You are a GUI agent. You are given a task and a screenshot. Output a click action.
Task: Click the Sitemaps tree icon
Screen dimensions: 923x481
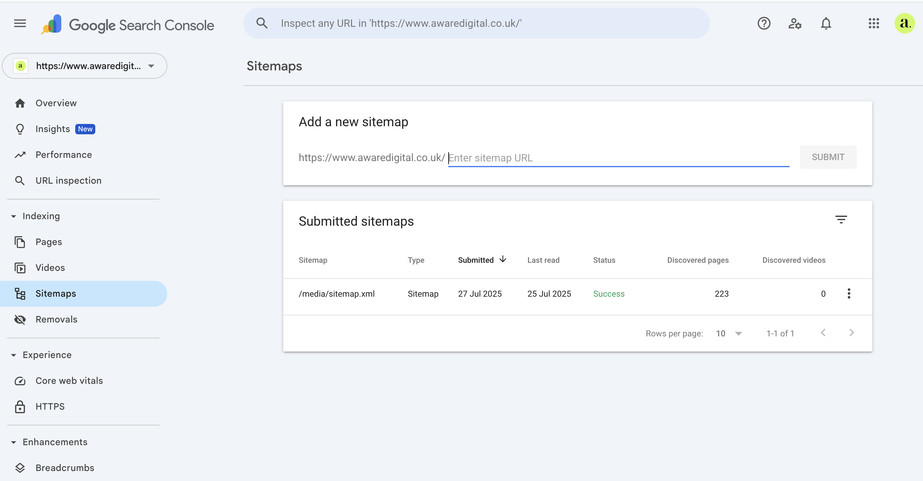20,294
